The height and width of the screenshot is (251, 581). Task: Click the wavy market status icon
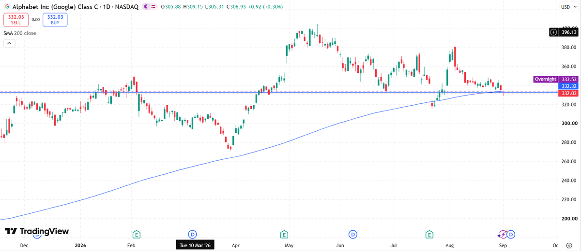[154, 7]
